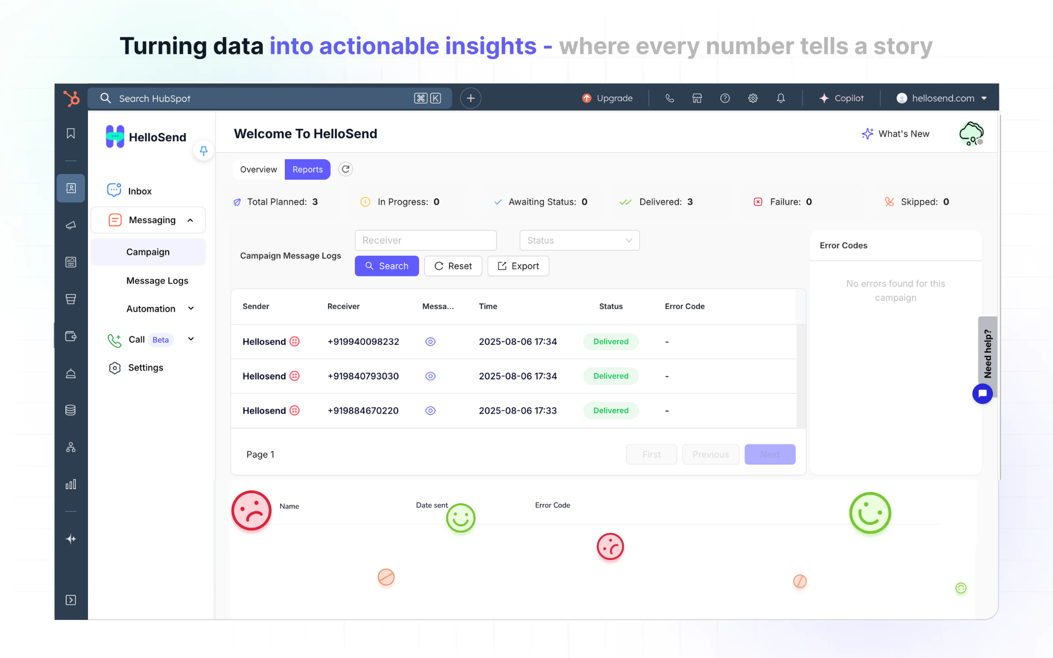
Task: Switch to the Overview tab
Action: coord(258,169)
